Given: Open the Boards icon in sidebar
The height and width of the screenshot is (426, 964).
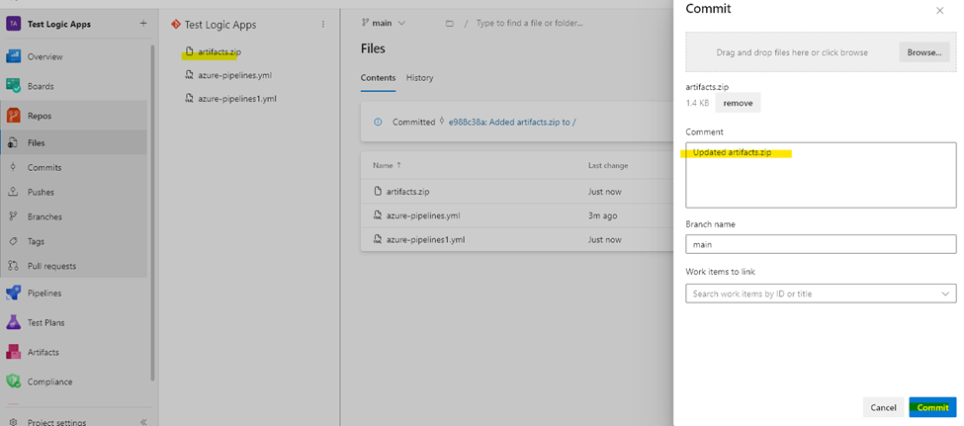Looking at the screenshot, I should (14, 86).
